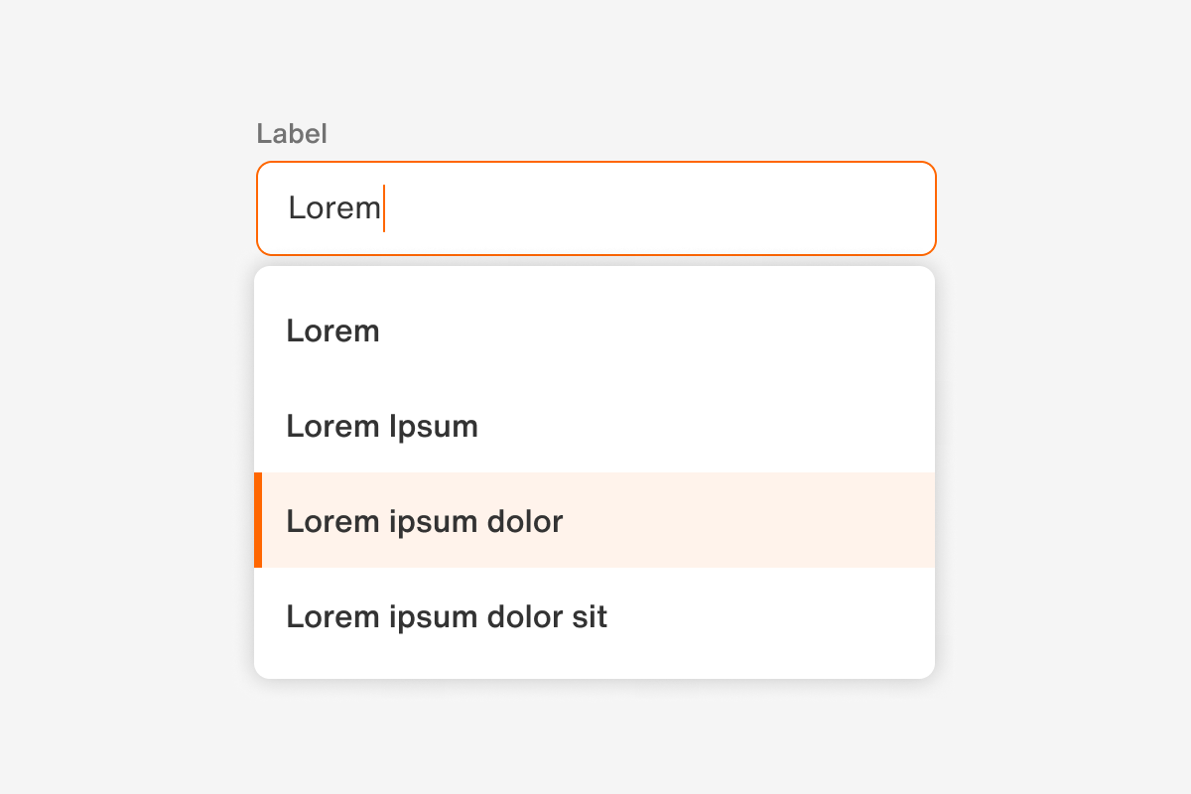Click the "Label" caption above the input

click(x=292, y=133)
